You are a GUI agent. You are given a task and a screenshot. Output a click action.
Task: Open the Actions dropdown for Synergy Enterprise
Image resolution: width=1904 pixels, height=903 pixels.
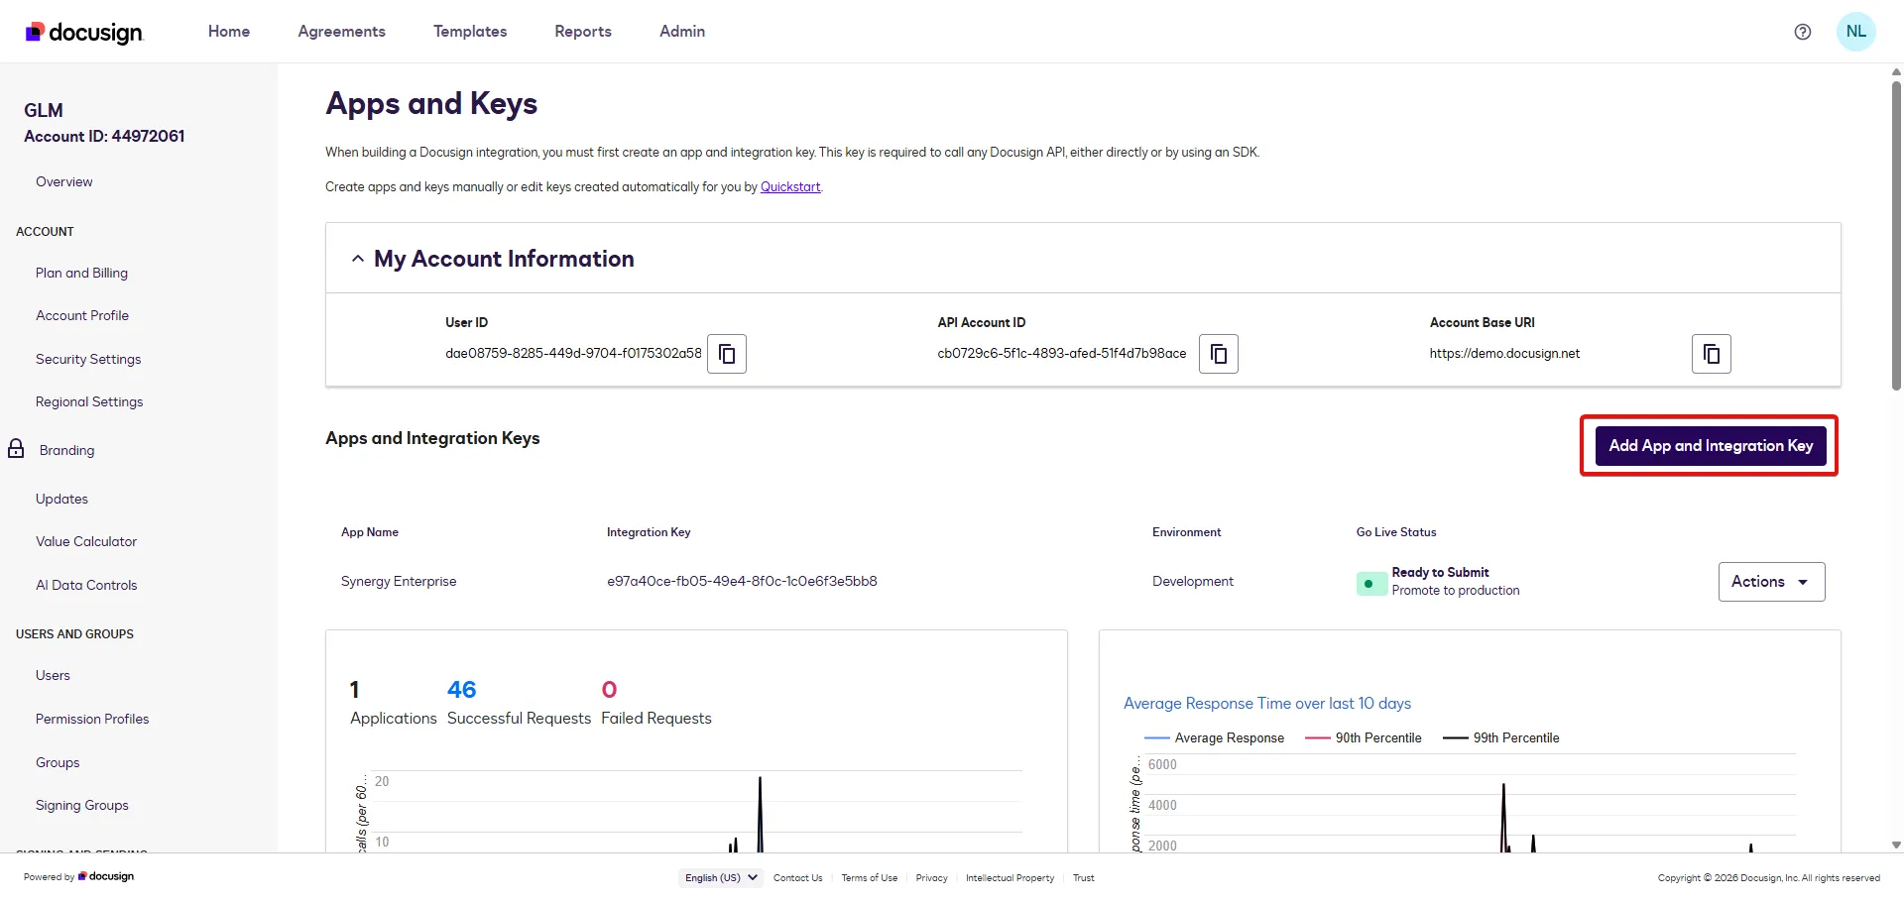[1771, 581]
